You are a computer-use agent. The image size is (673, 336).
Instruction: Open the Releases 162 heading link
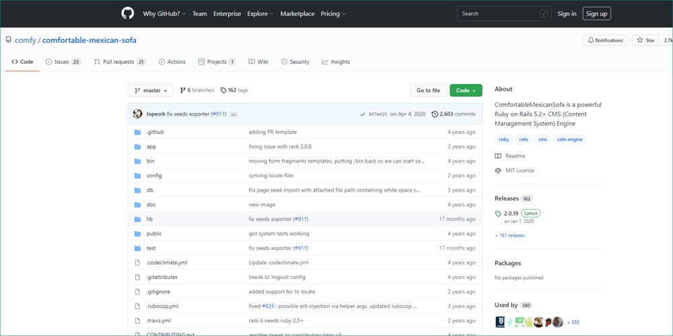coord(513,198)
